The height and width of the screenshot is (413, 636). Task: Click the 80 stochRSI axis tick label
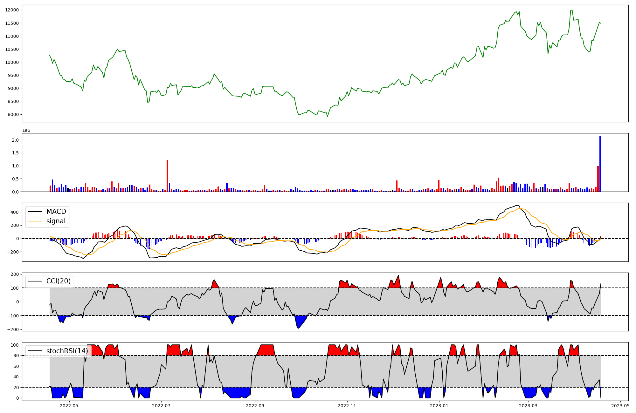click(16, 355)
